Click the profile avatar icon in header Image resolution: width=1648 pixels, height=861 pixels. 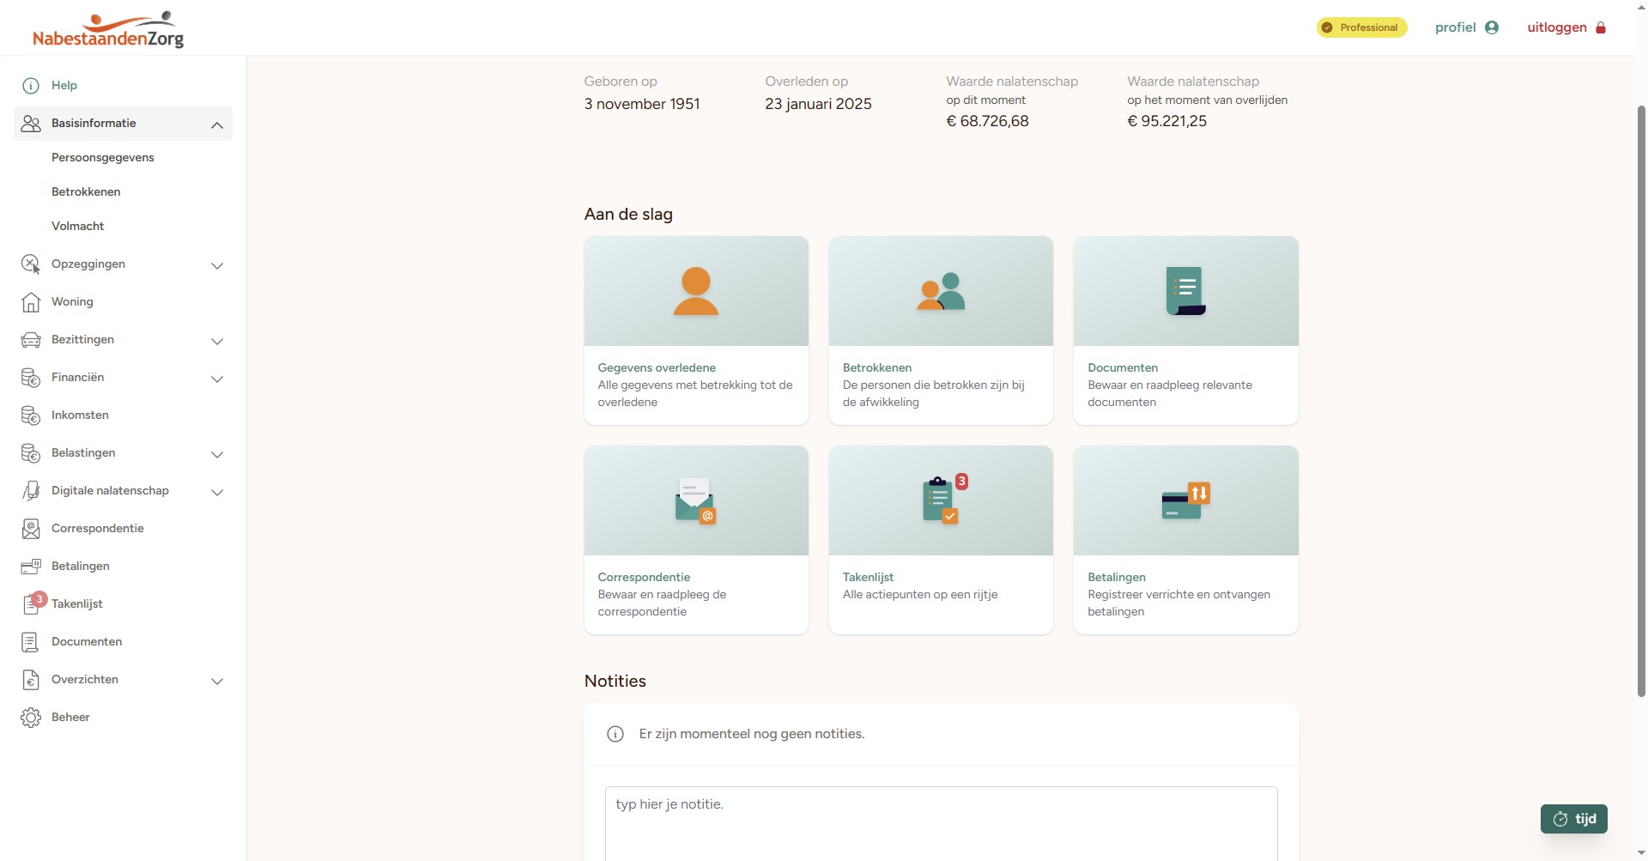coord(1492,27)
